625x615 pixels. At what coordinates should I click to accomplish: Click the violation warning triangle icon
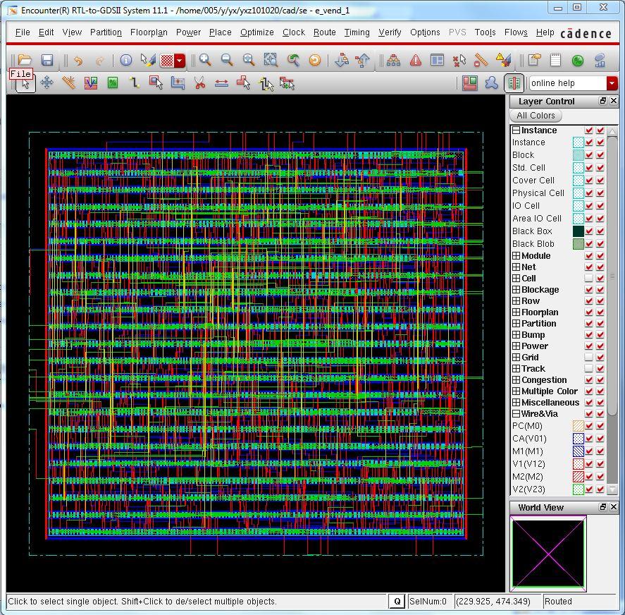[416, 61]
